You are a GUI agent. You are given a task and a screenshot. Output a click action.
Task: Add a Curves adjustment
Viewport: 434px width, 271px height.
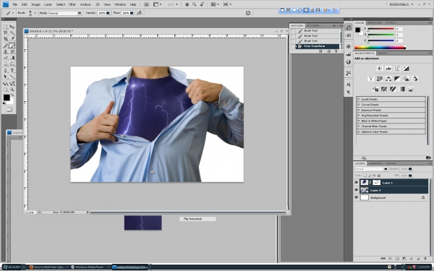coord(397,69)
